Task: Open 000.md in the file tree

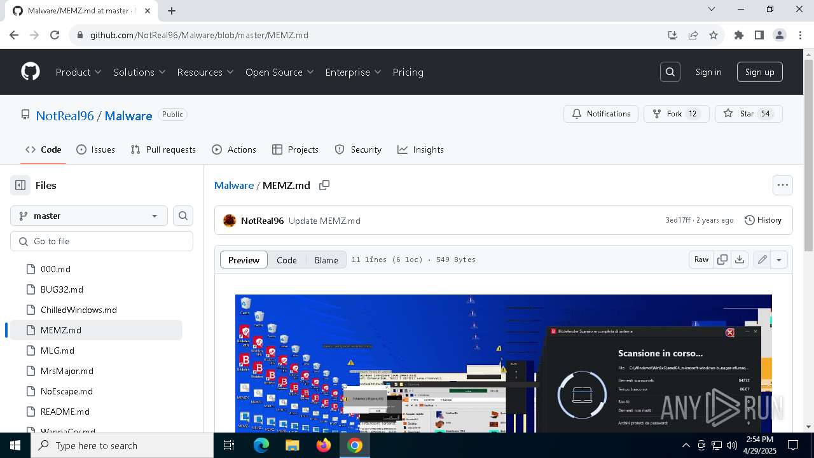Action: pyautogui.click(x=97, y=269)
